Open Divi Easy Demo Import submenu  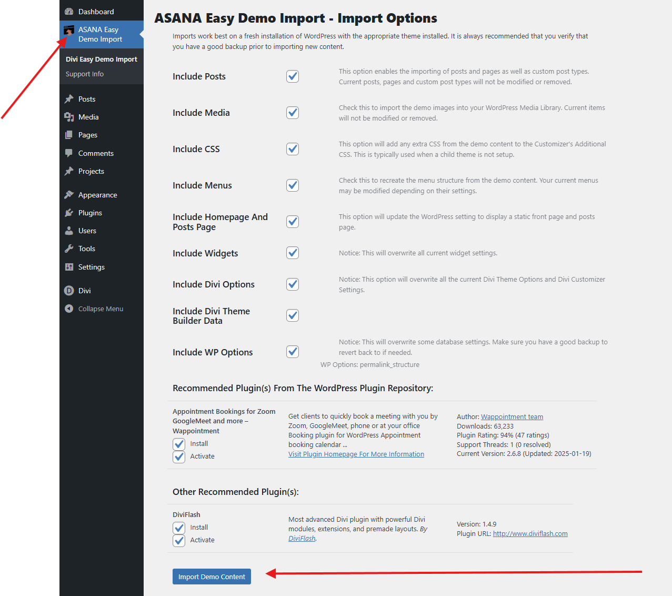(x=102, y=59)
